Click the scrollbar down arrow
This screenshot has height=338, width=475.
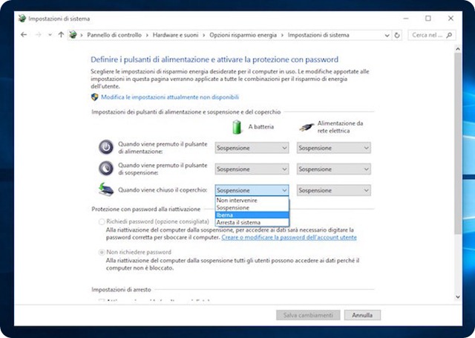click(x=458, y=297)
